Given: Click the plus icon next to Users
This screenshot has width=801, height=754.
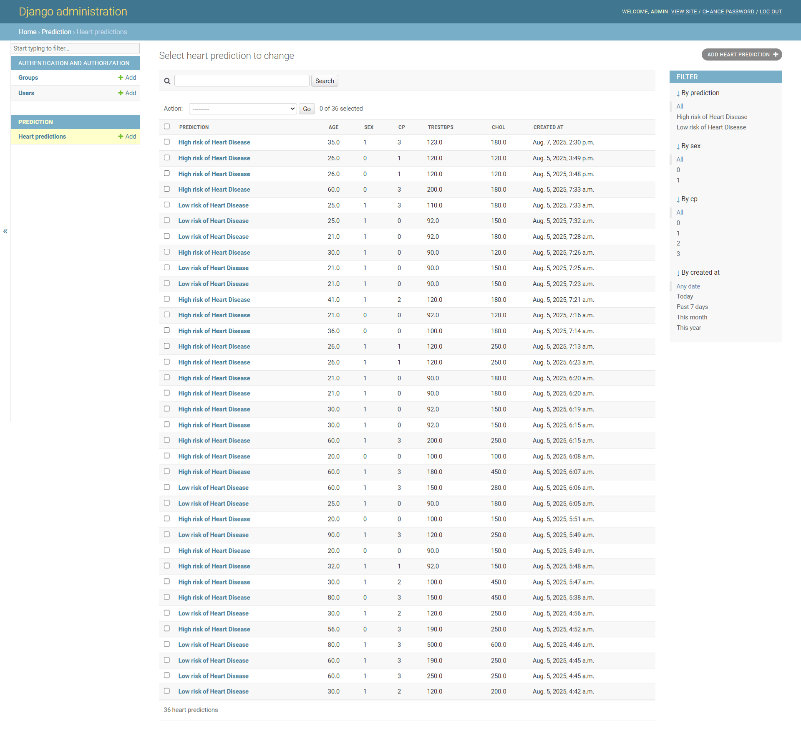Looking at the screenshot, I should click(x=121, y=93).
